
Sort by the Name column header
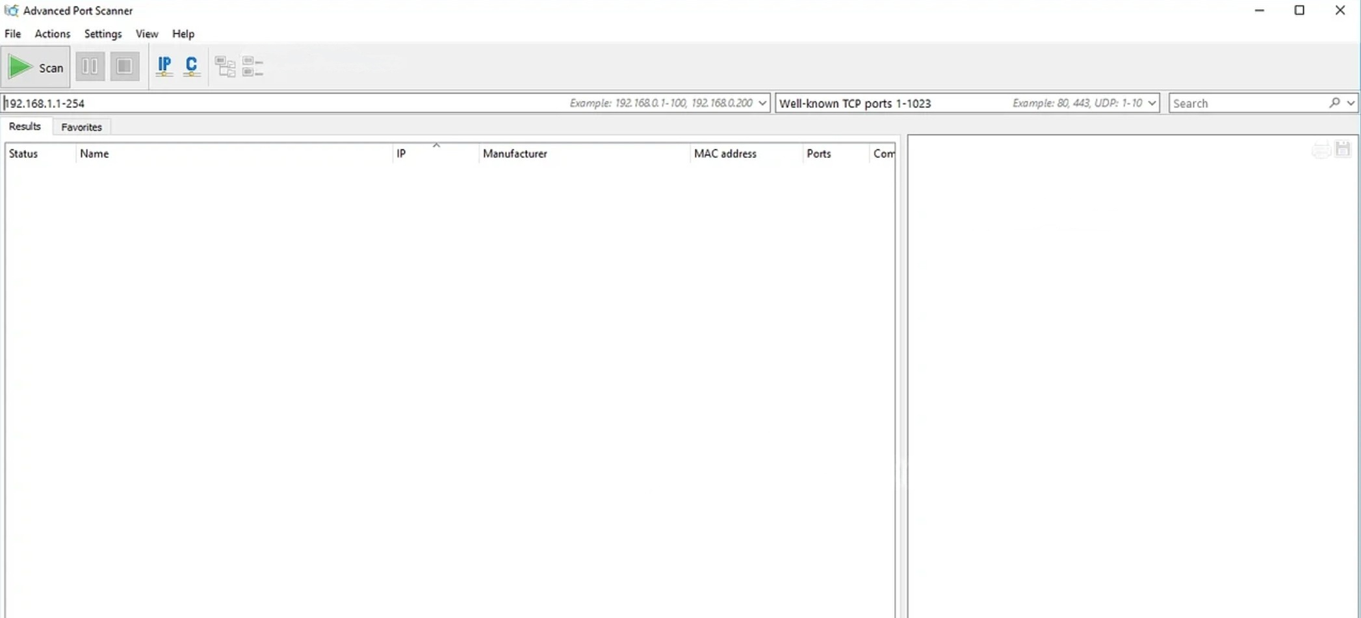point(234,154)
